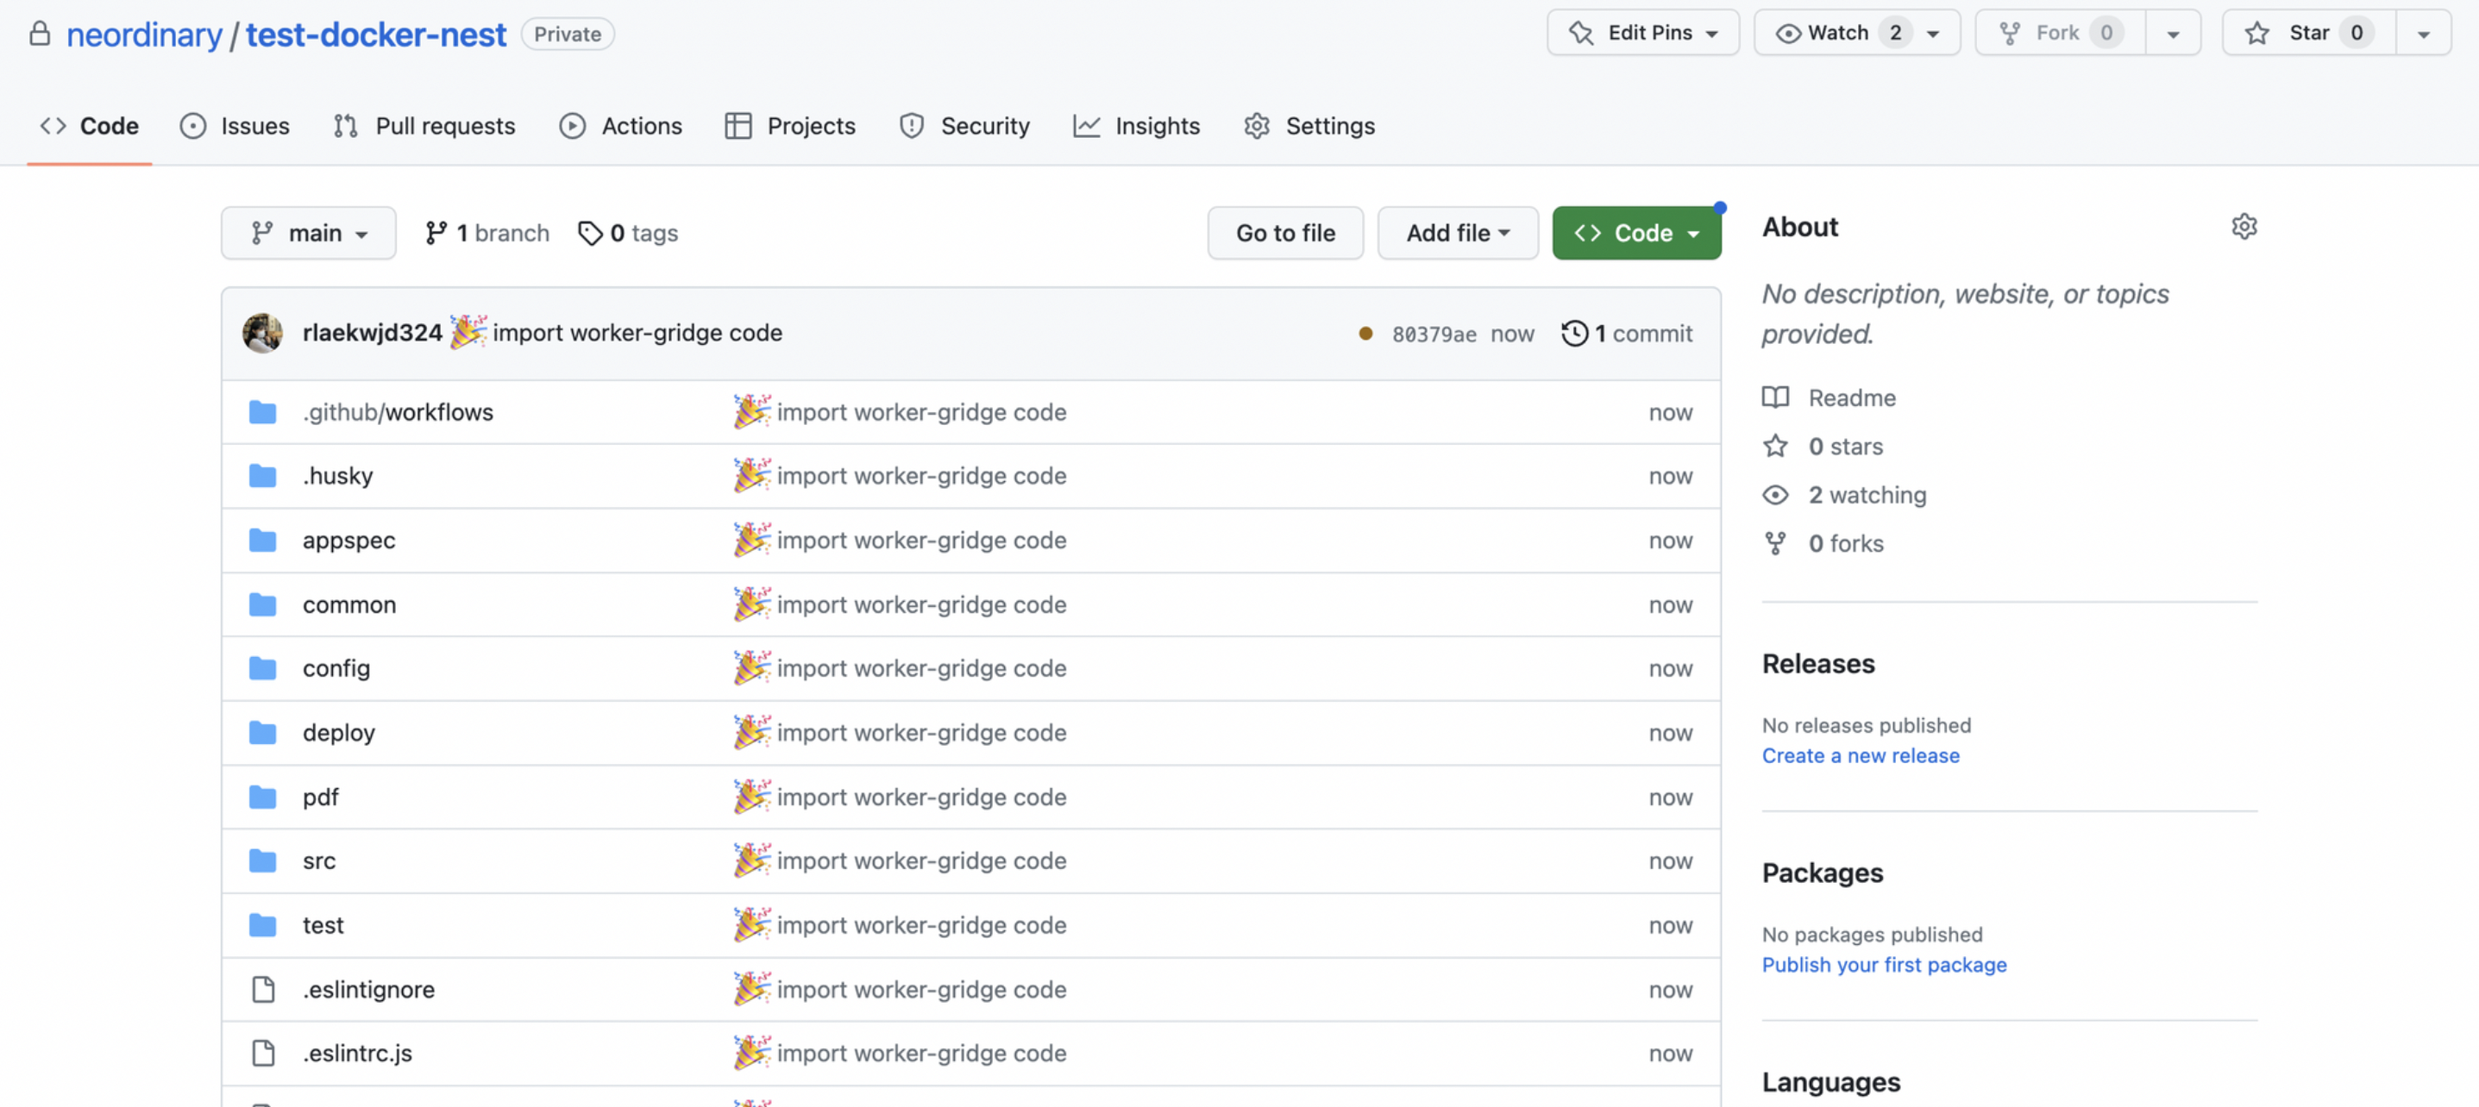Open the Pull requests tab
Screen dimensions: 2479x1107
tap(424, 126)
